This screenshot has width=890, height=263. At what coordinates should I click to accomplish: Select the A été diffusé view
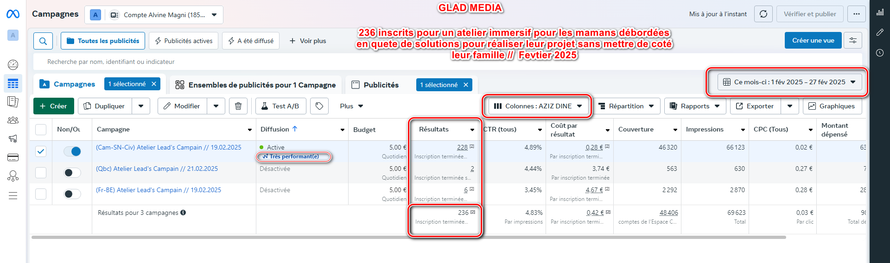coord(251,41)
